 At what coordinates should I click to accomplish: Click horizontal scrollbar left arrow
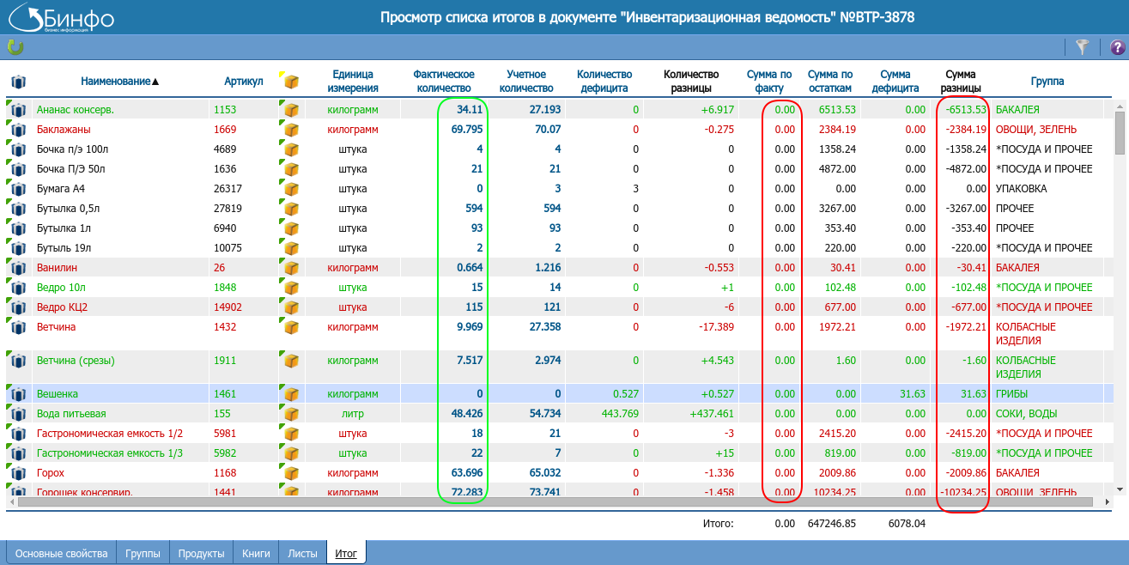[12, 501]
